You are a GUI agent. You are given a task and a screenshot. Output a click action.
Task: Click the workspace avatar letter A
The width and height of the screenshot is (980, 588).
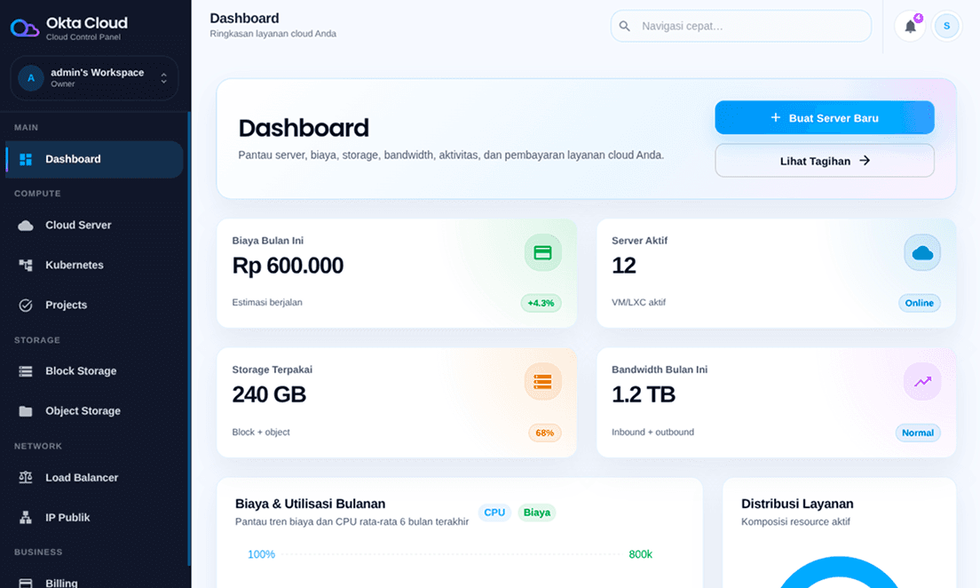pos(30,78)
